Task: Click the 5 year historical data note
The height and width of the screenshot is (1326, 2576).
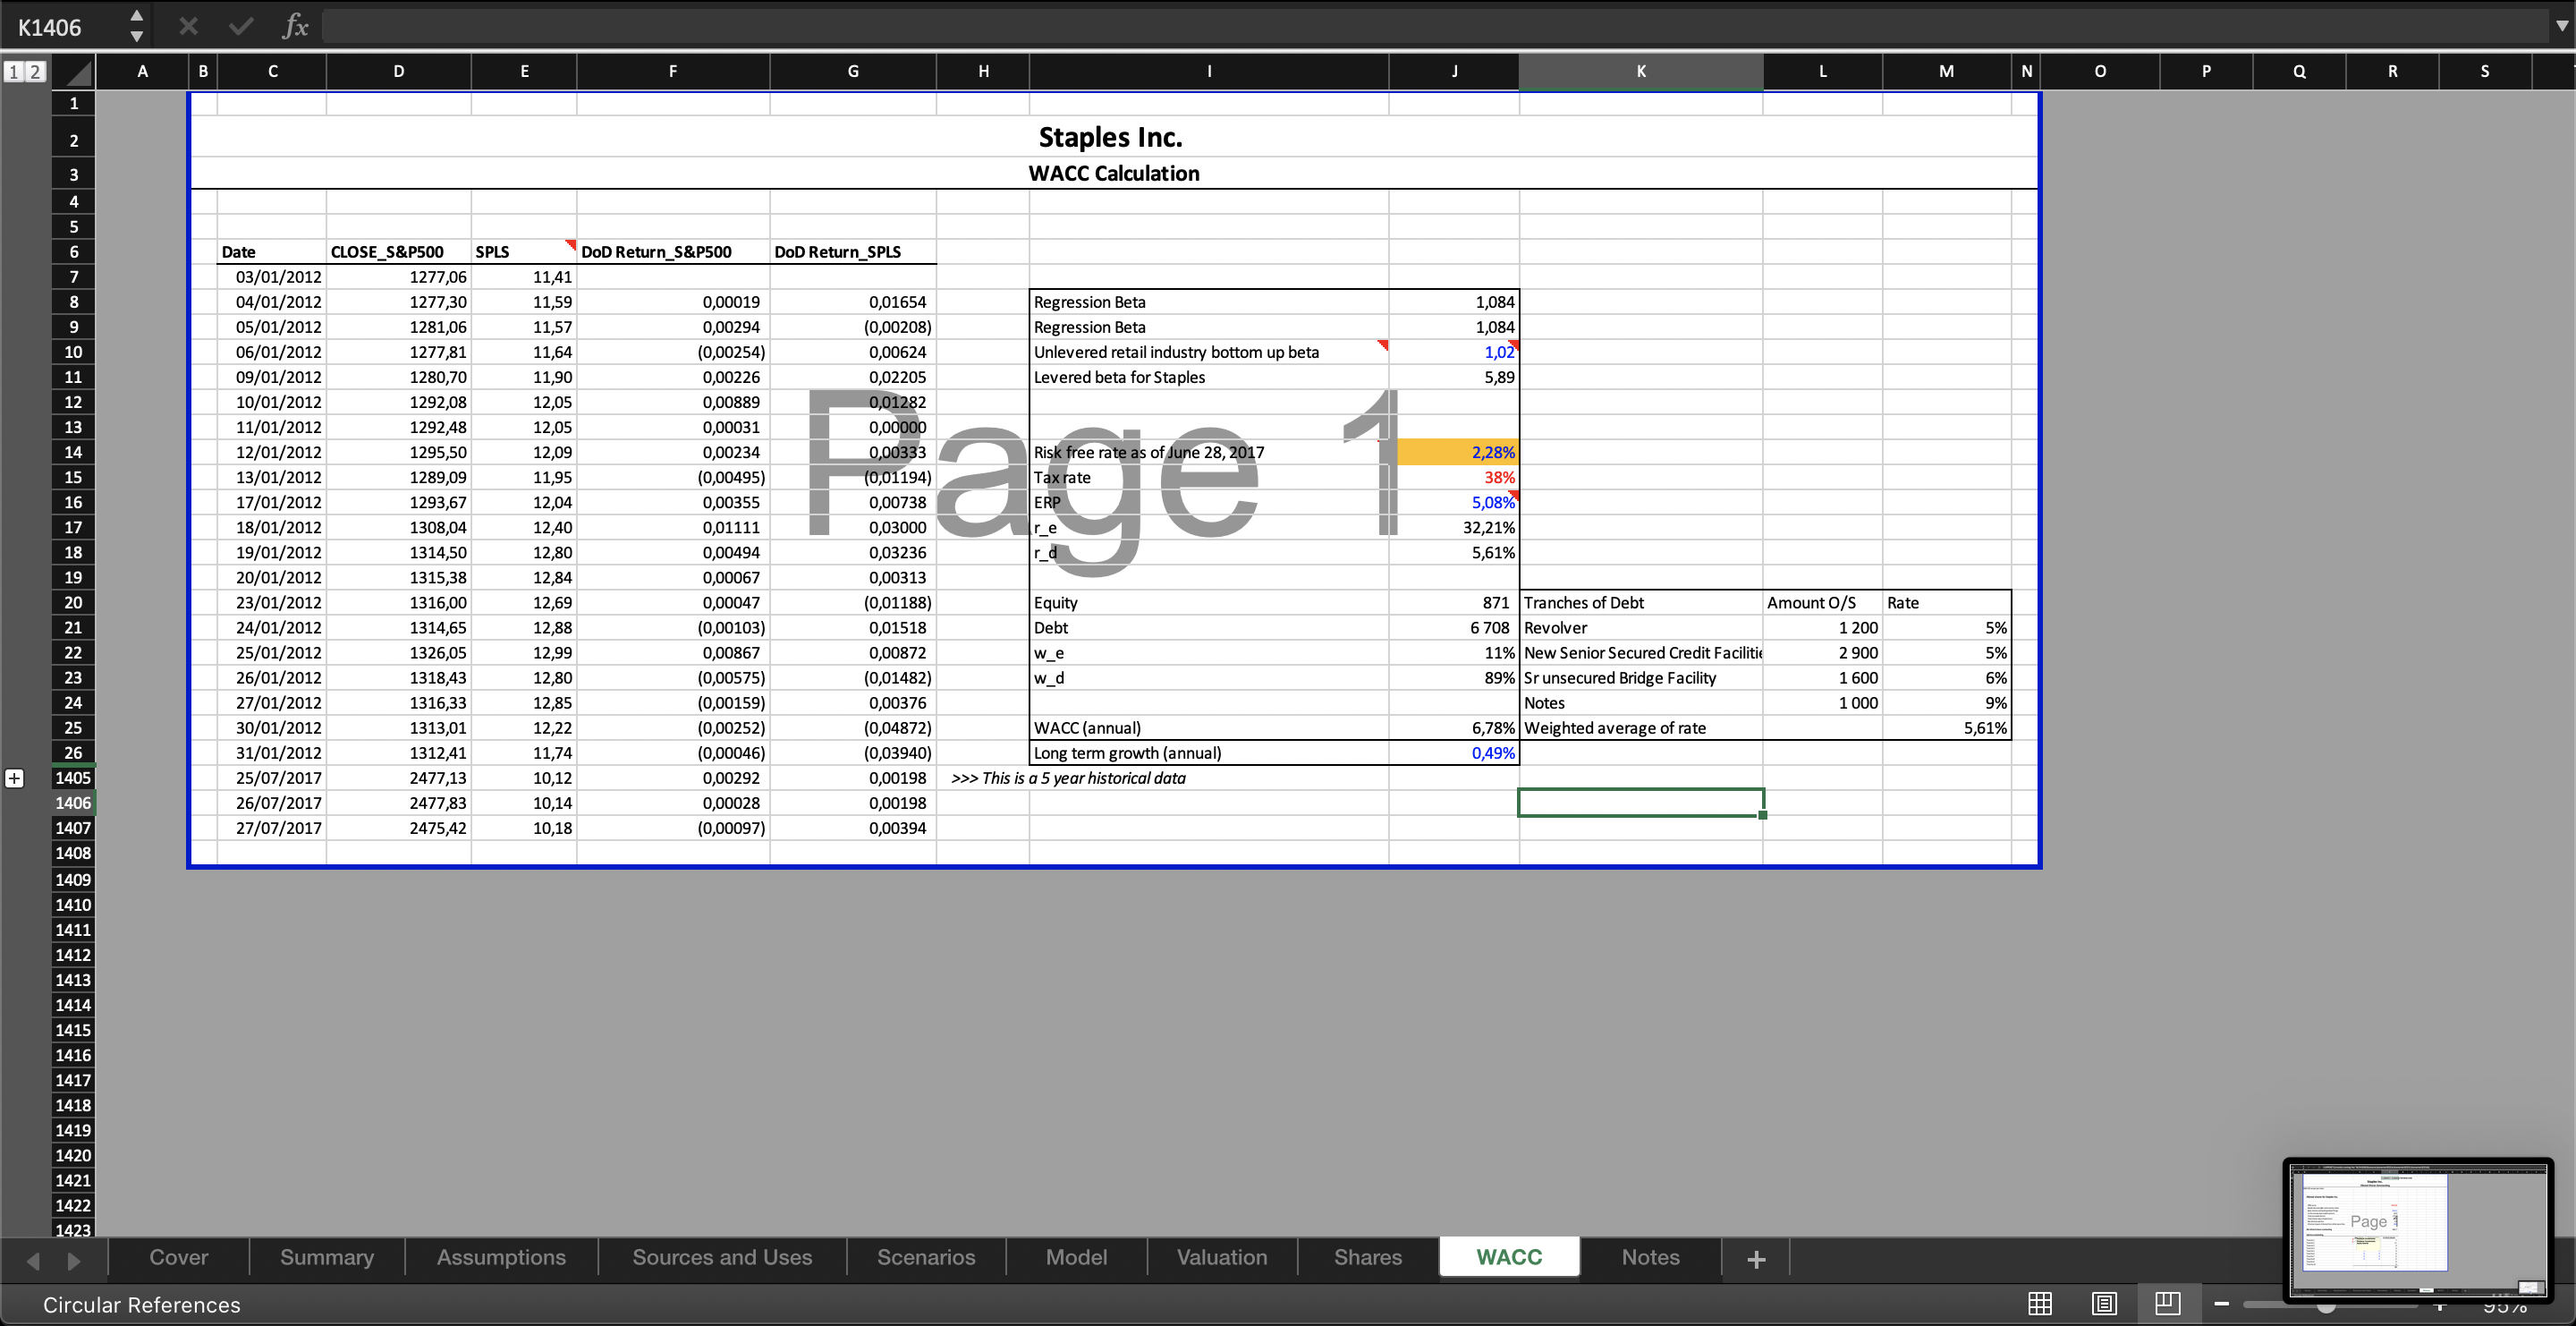Action: click(1068, 778)
